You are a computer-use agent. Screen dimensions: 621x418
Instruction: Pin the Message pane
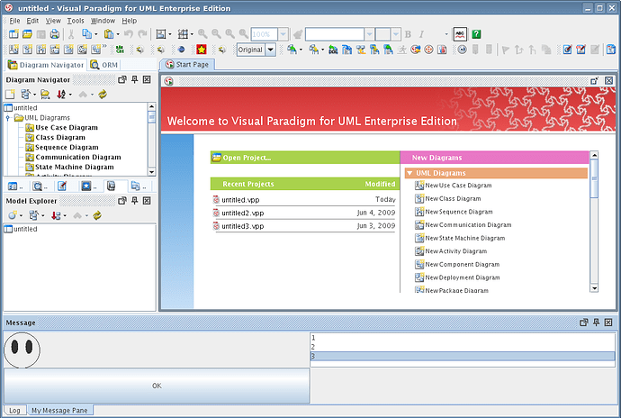596,323
